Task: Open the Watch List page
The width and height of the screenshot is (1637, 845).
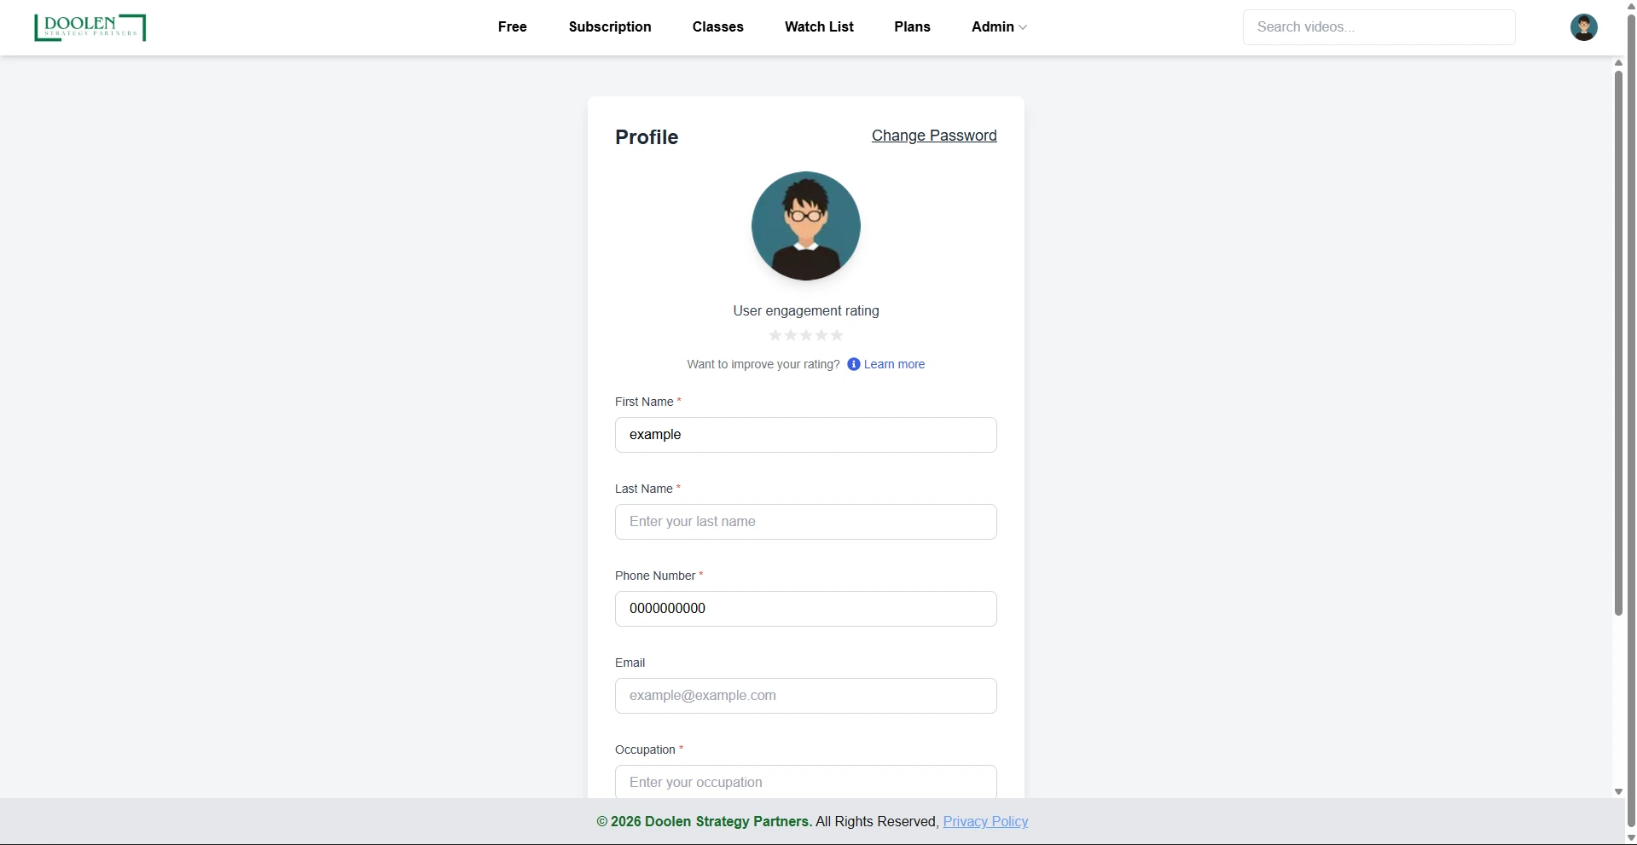Action: (819, 27)
